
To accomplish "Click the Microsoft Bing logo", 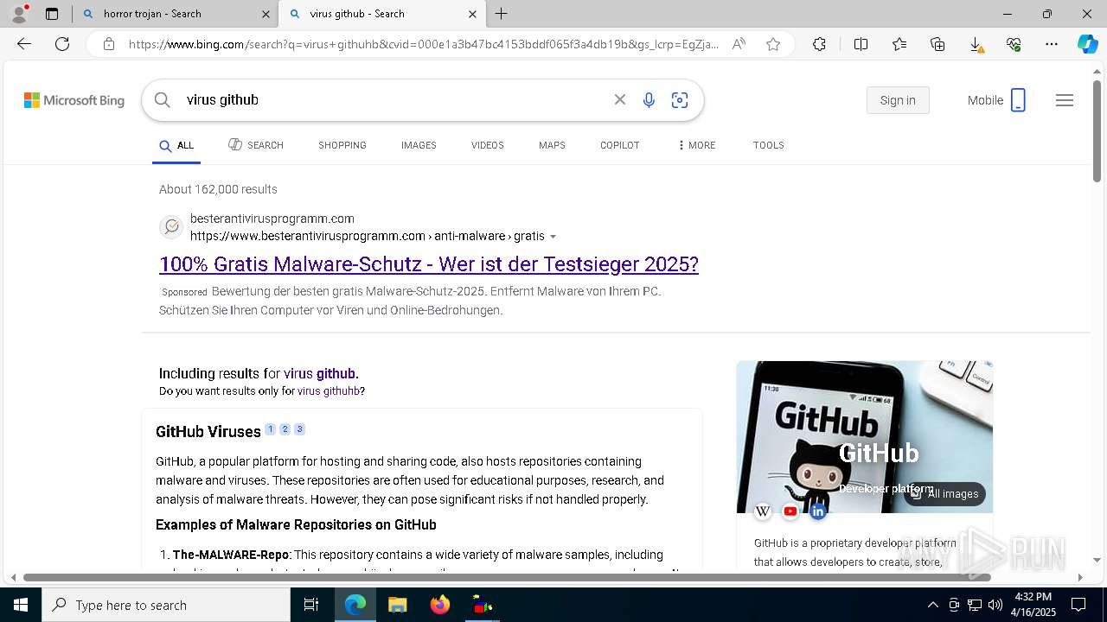I will click(x=74, y=100).
